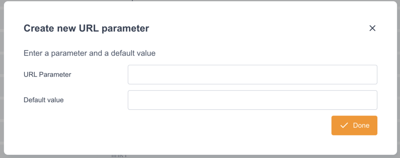Click the URL Parameter field label

click(47, 75)
